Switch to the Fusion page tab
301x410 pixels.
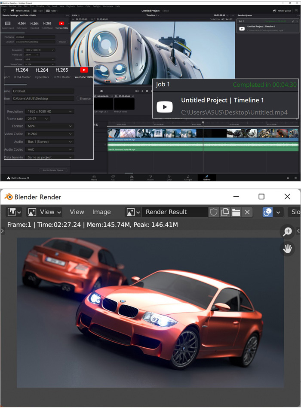coord(150,178)
